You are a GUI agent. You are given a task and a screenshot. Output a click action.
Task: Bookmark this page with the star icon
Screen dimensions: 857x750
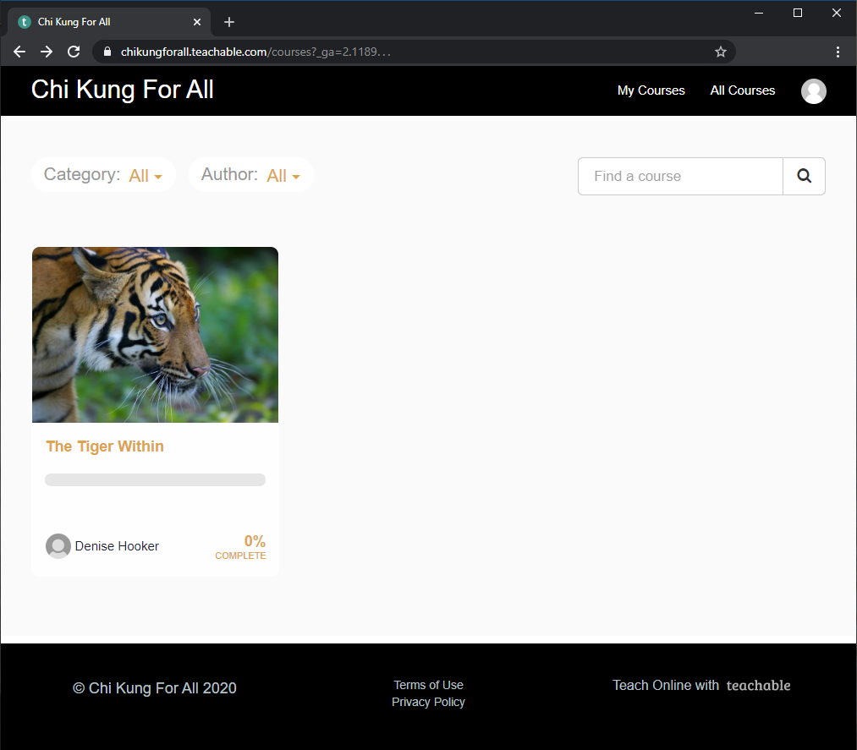point(720,52)
